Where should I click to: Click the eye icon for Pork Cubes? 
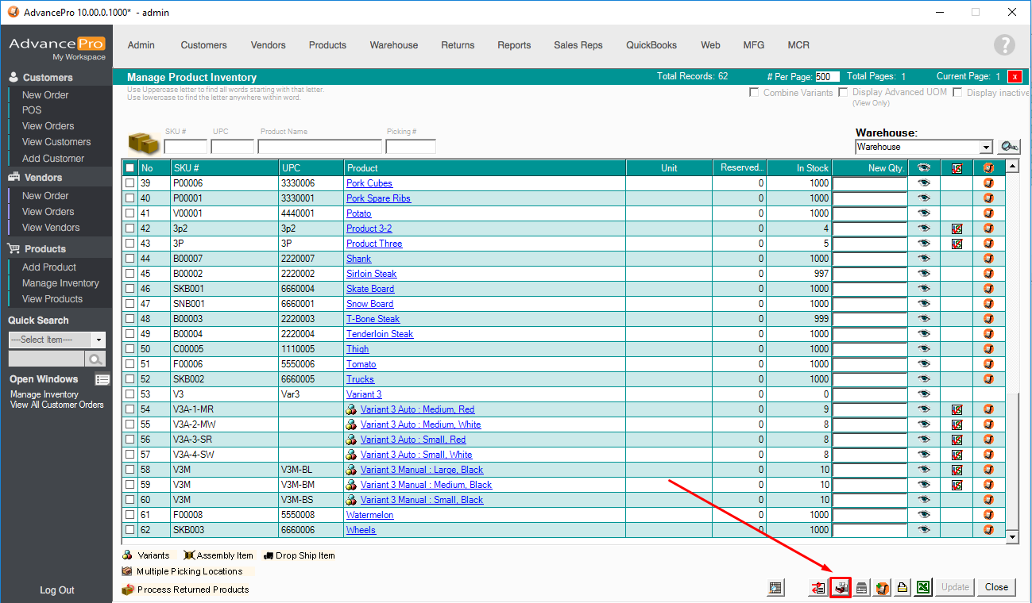(x=923, y=183)
